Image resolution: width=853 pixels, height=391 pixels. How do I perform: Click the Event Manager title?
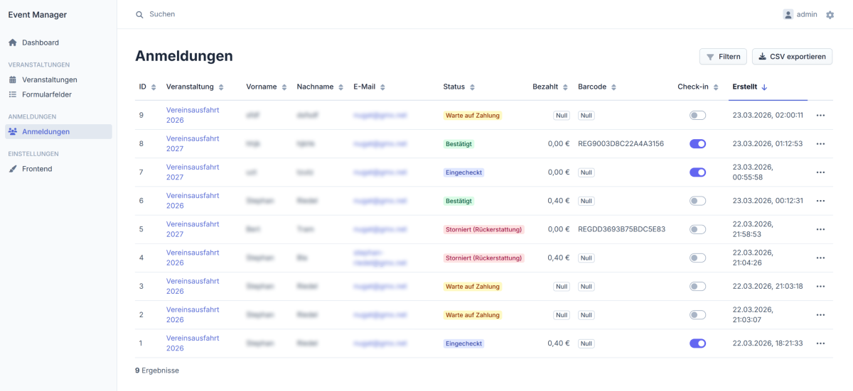click(x=38, y=14)
